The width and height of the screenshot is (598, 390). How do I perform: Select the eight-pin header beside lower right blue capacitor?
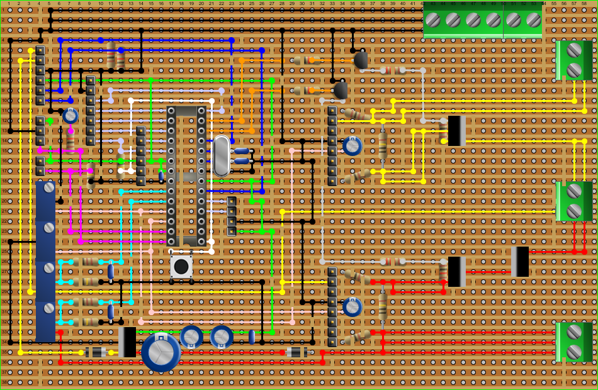click(x=332, y=307)
